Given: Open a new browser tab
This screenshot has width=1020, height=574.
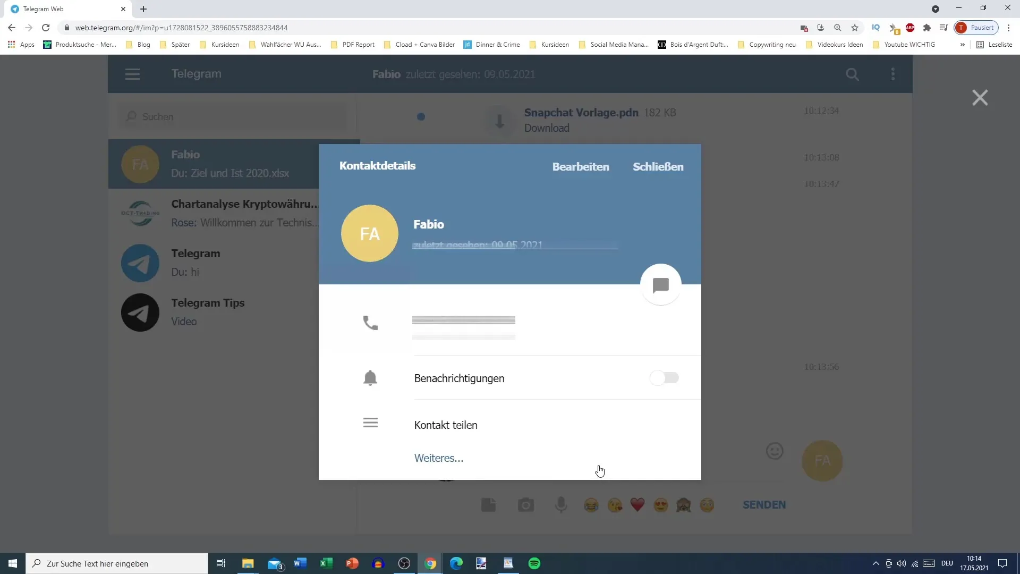Looking at the screenshot, I should pos(143,9).
